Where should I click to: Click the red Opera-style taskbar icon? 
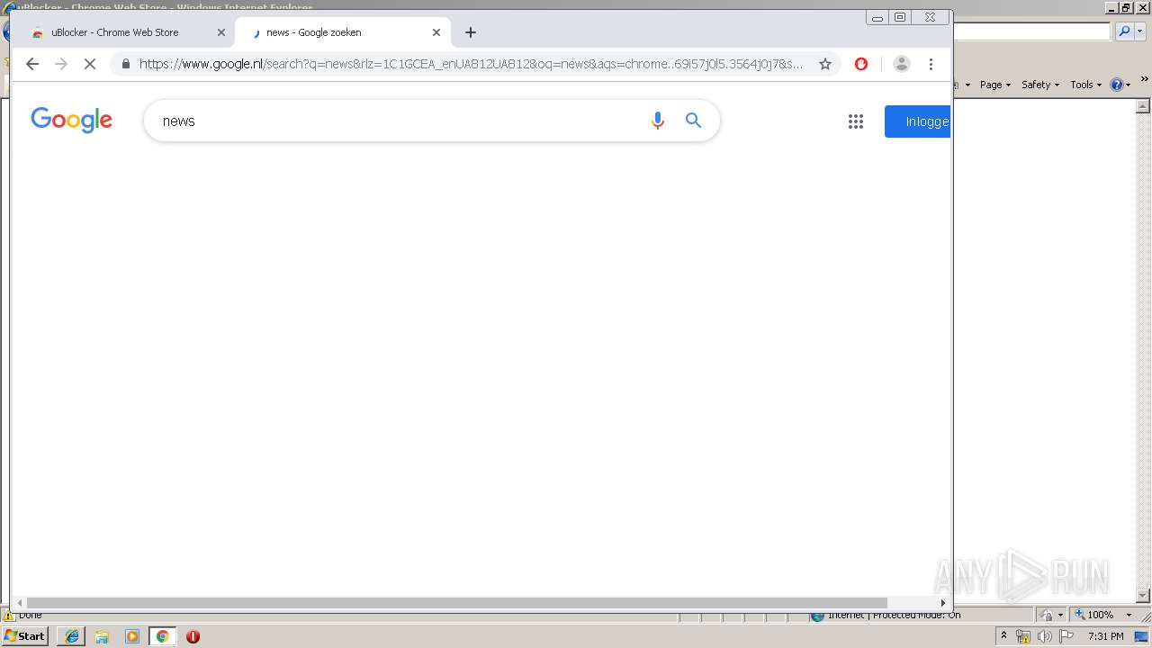tap(193, 636)
